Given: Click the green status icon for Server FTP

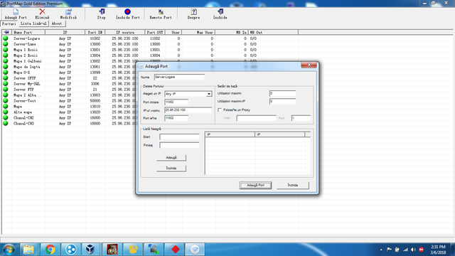Looking at the screenshot, I should (6, 89).
